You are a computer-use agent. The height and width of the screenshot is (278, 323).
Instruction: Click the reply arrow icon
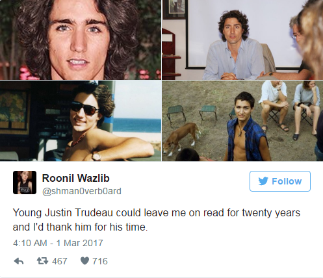coord(19,261)
